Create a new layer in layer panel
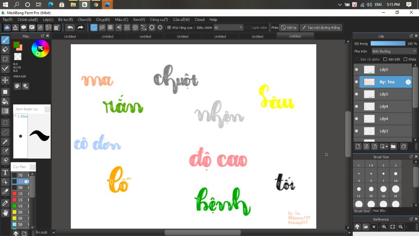 point(358,146)
